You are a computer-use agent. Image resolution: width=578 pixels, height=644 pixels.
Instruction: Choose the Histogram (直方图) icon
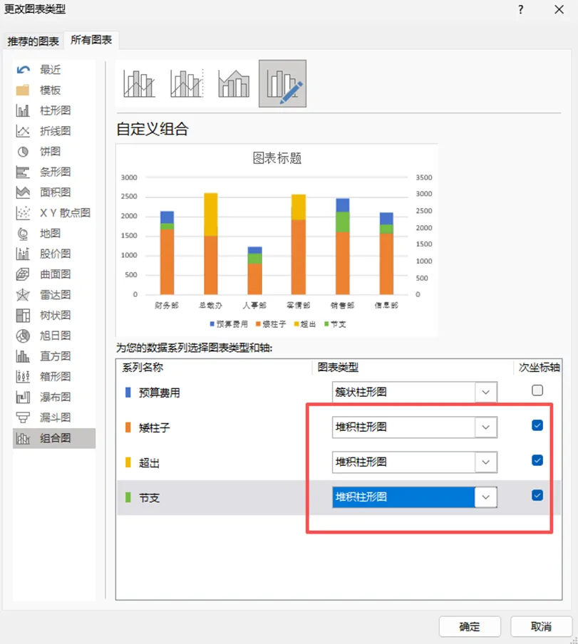point(23,356)
